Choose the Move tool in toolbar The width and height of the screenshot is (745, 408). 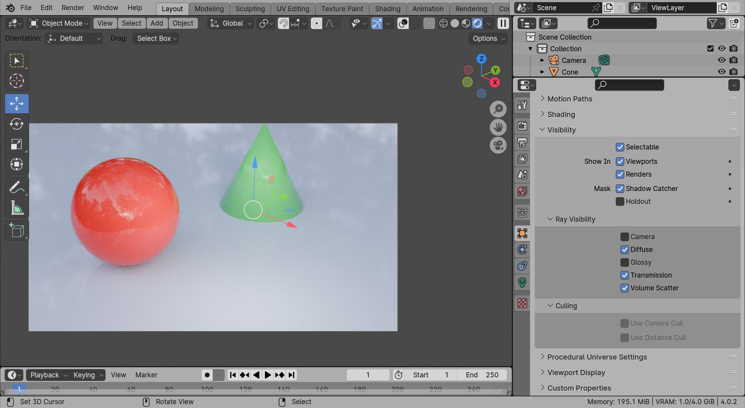tap(17, 104)
